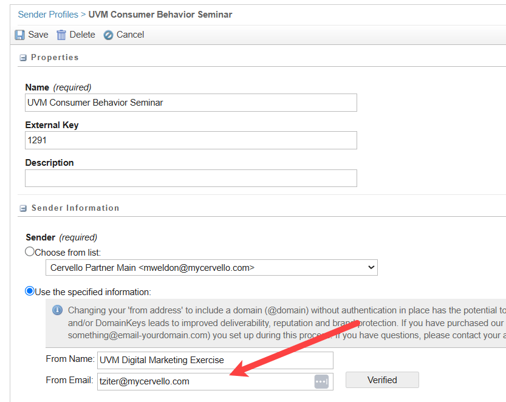Click the floppy disk Save icon
506x402 pixels.
[x=20, y=35]
